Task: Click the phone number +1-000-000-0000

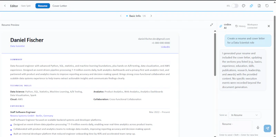Action: click(x=161, y=43)
